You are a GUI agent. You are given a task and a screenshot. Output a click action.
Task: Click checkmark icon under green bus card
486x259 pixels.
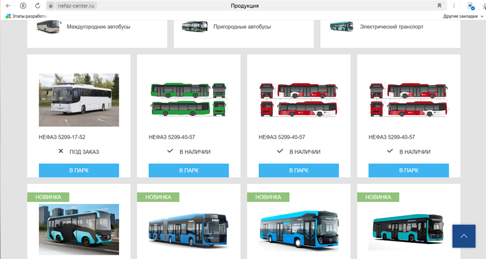170,150
